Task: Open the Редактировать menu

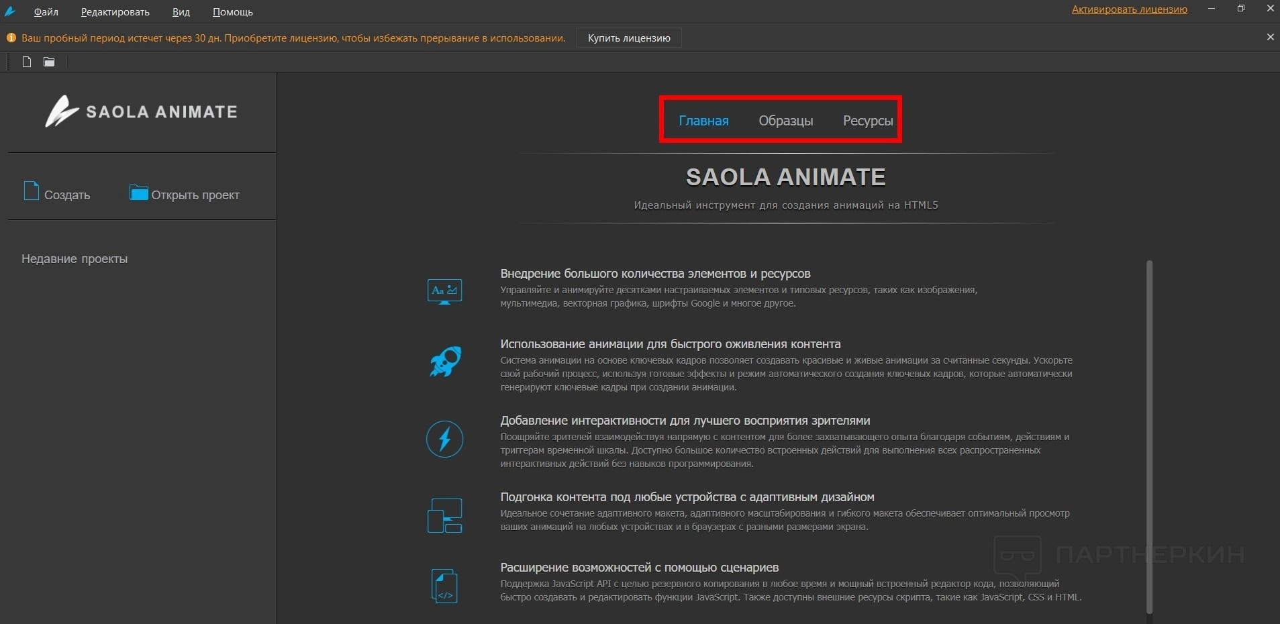Action: [115, 12]
